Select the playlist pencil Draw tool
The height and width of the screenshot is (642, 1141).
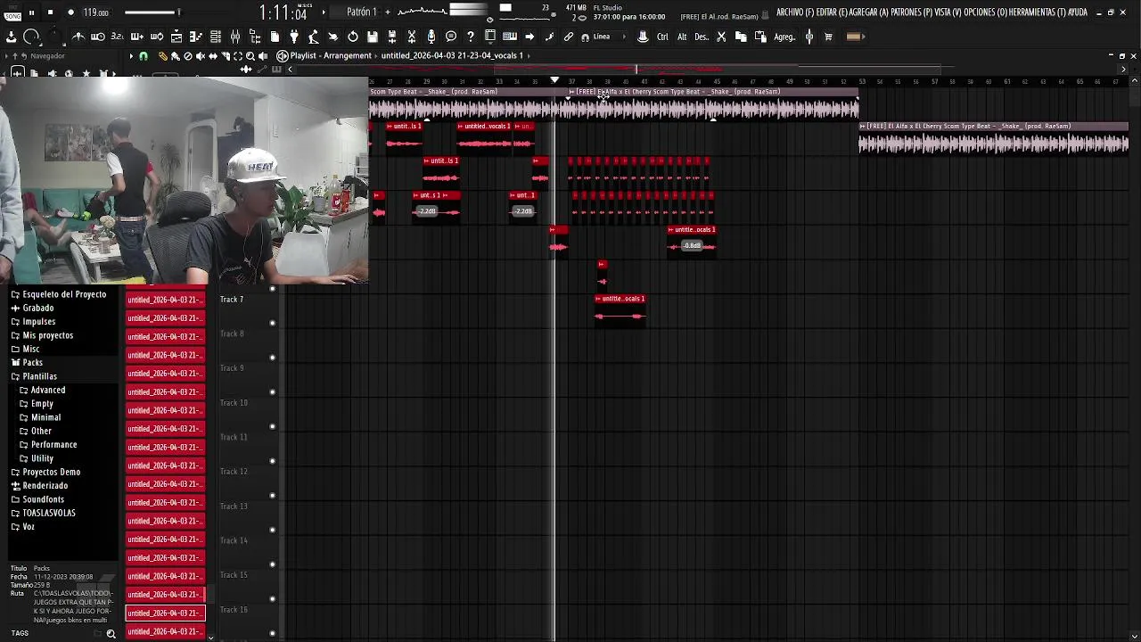tap(162, 55)
